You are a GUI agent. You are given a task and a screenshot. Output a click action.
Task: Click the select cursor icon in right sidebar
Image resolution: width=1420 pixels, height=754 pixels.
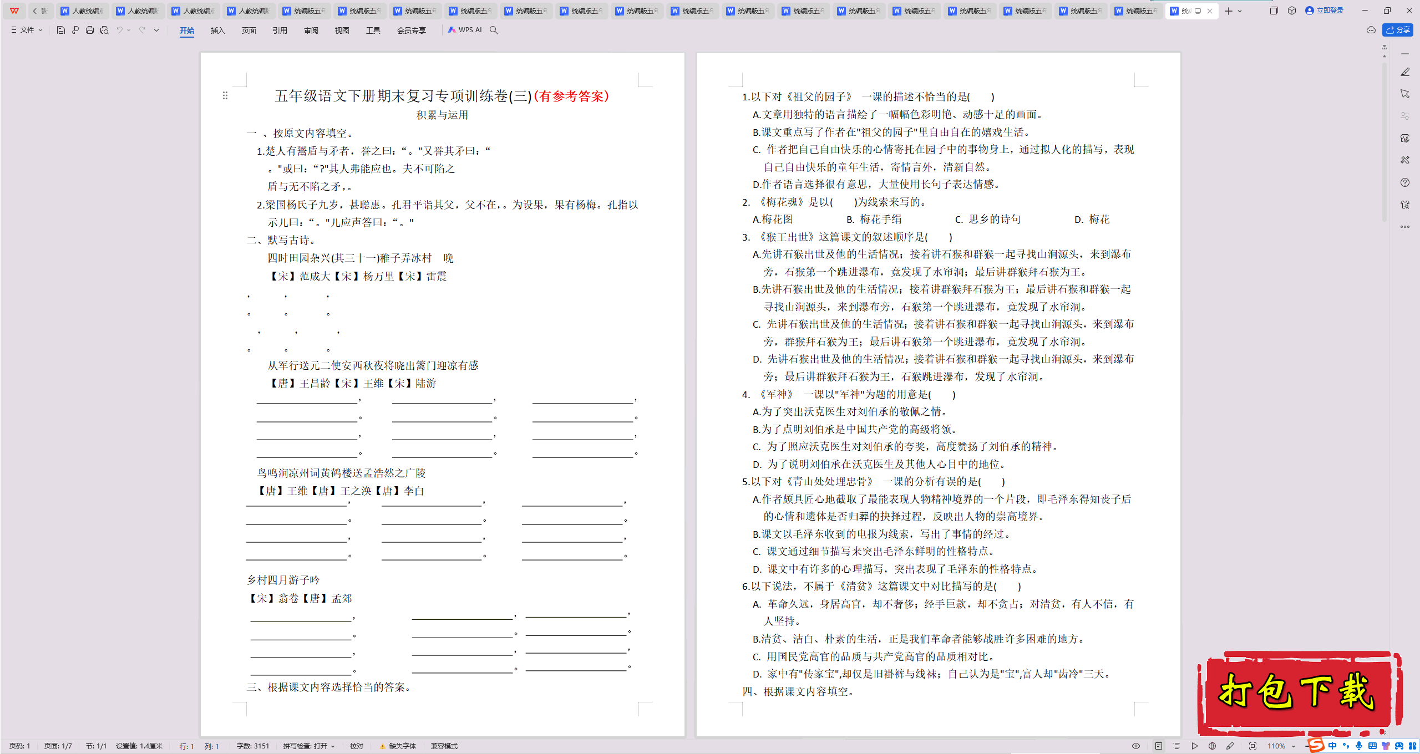click(x=1405, y=94)
